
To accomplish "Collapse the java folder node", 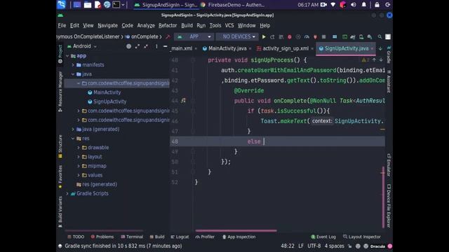I will pyautogui.click(x=73, y=74).
